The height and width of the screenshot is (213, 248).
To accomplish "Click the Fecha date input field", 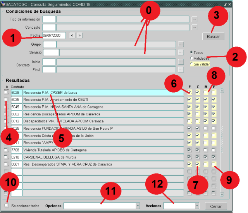I will (x=54, y=35).
